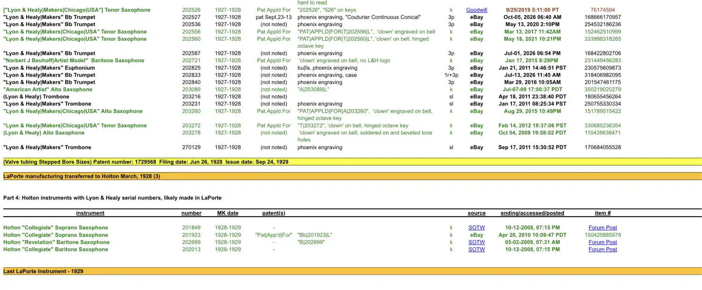Open the Goodwill source link

(476, 10)
